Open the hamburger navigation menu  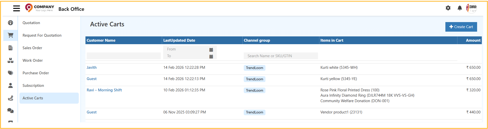pyautogui.click(x=16, y=9)
